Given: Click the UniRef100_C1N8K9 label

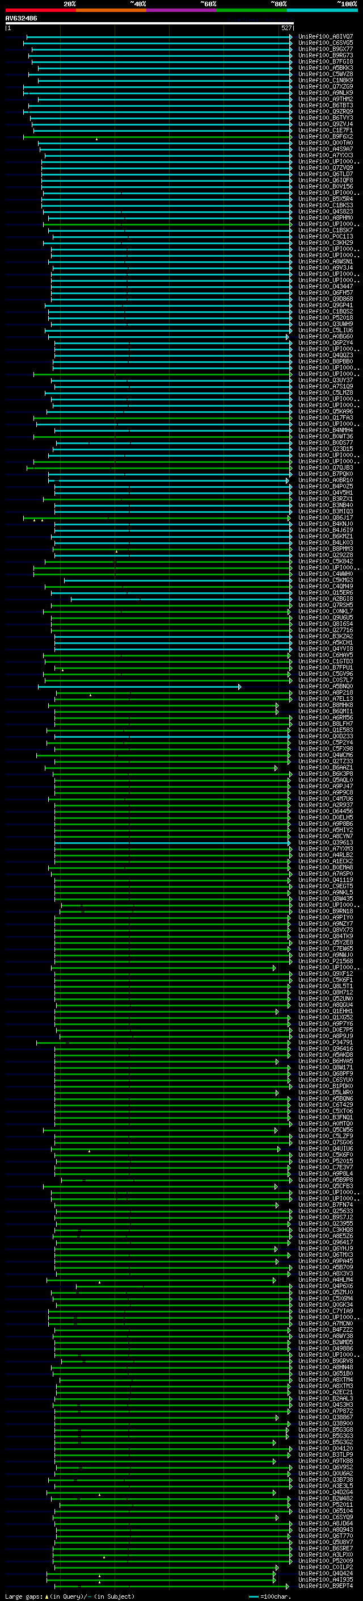Looking at the screenshot, I should (325, 80).
